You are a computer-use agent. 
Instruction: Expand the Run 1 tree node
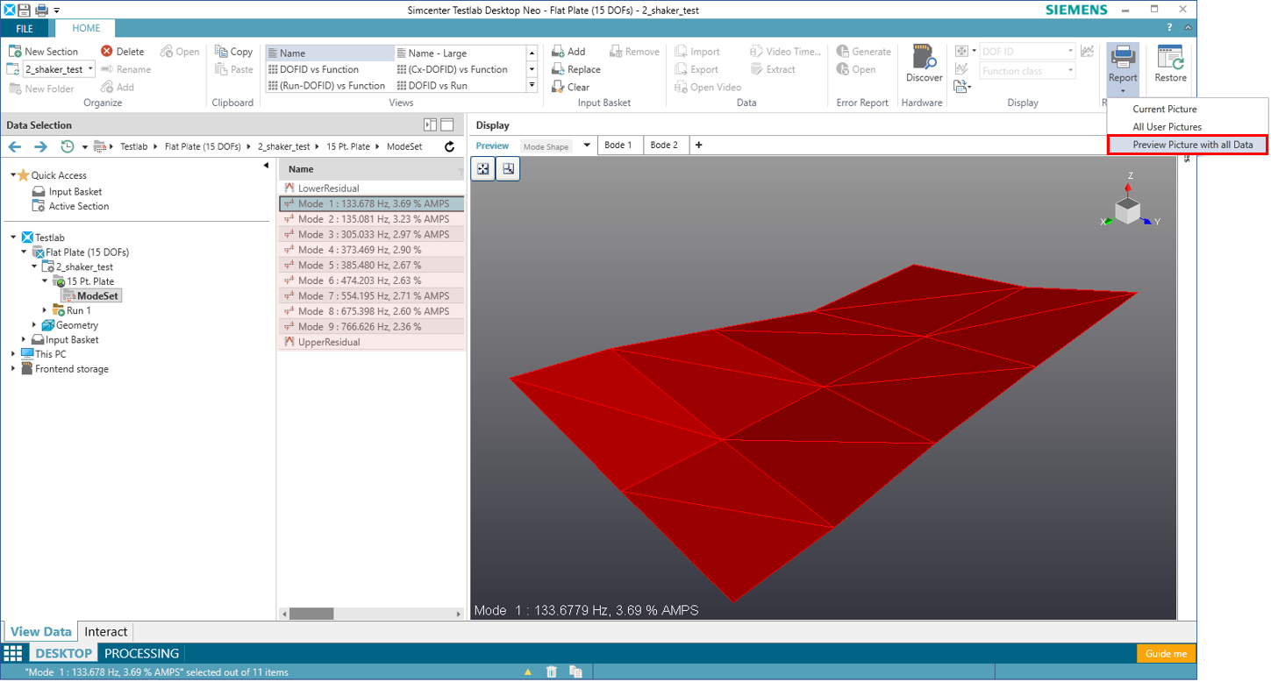coord(46,310)
